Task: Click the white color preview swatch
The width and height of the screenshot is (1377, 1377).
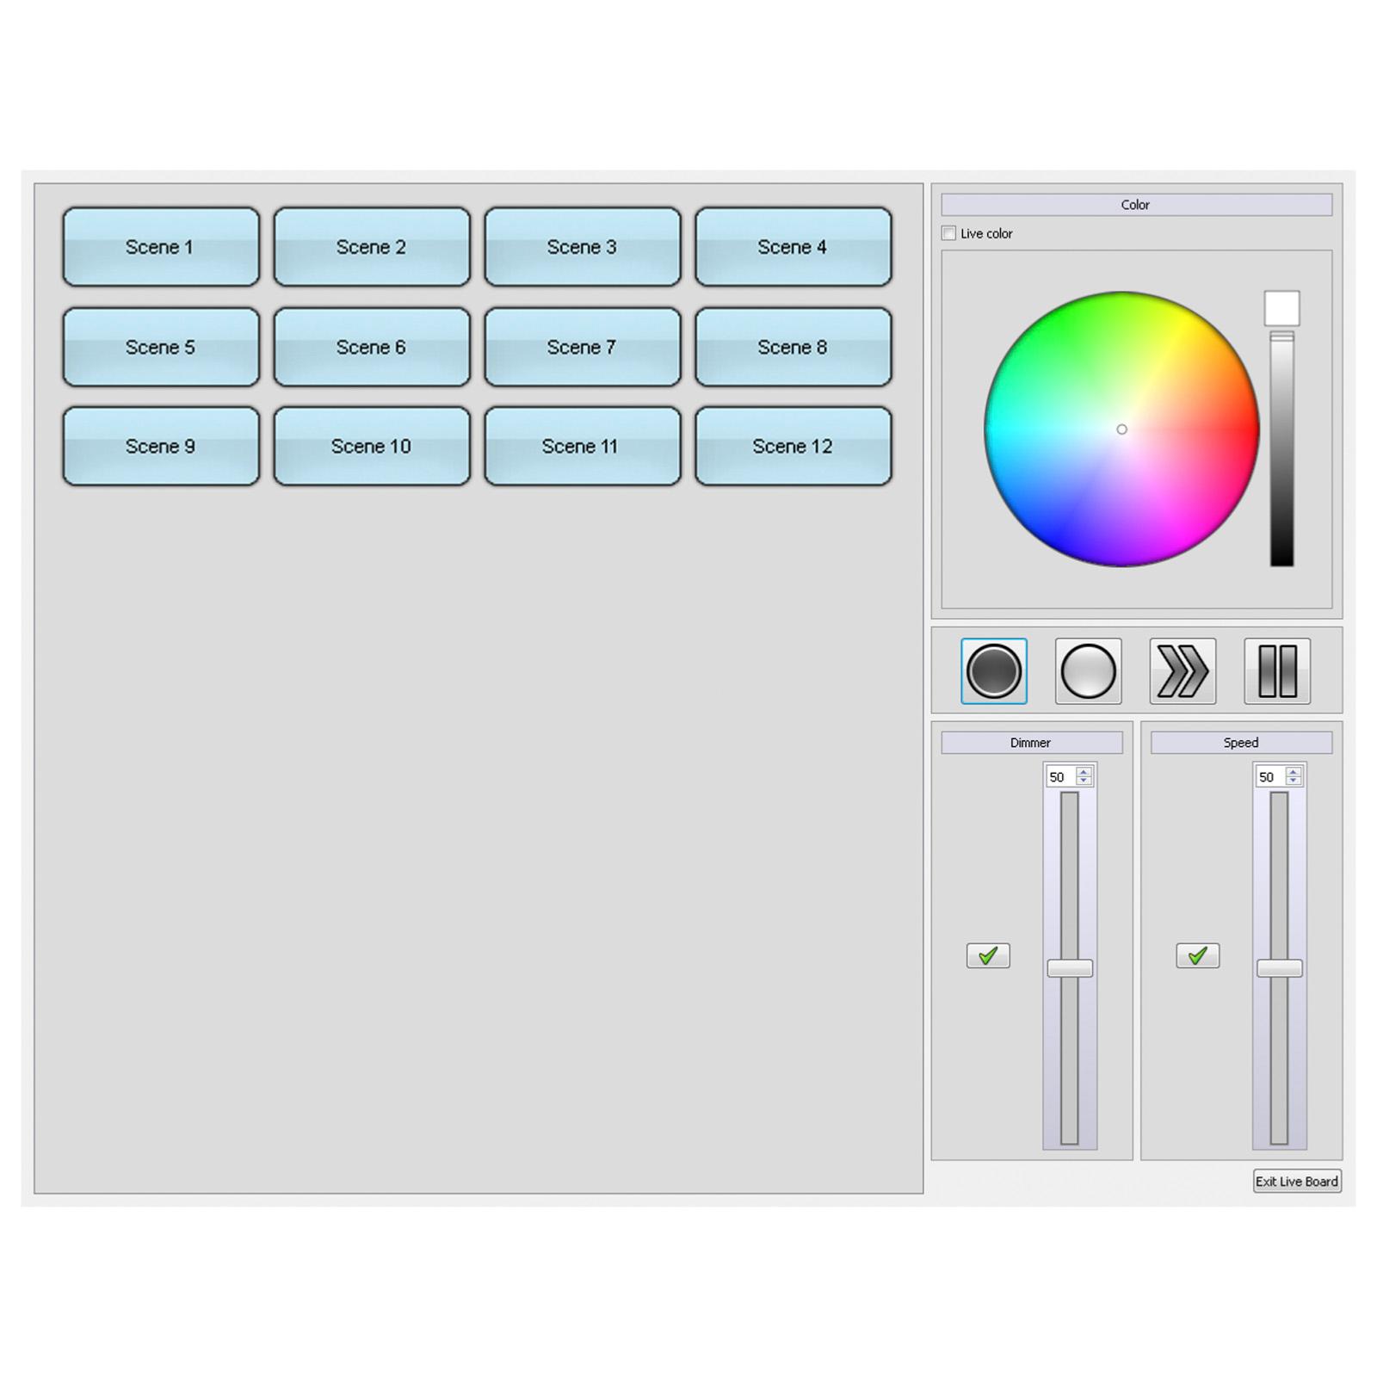Action: (1281, 308)
